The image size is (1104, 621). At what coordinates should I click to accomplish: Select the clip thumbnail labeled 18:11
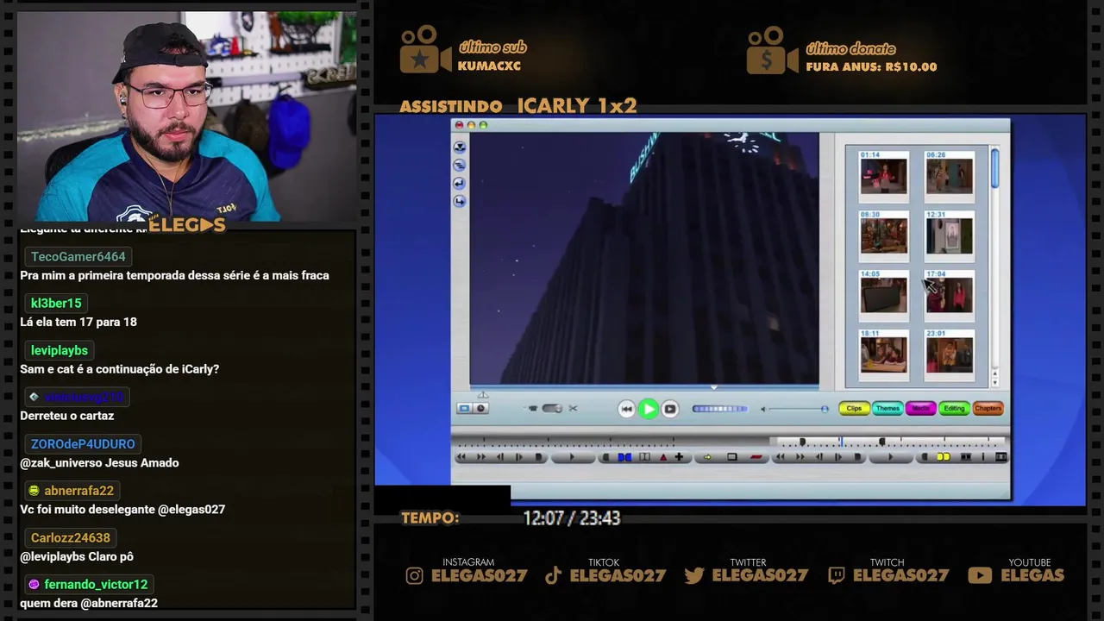(883, 354)
